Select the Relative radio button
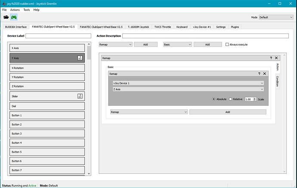 230,99
